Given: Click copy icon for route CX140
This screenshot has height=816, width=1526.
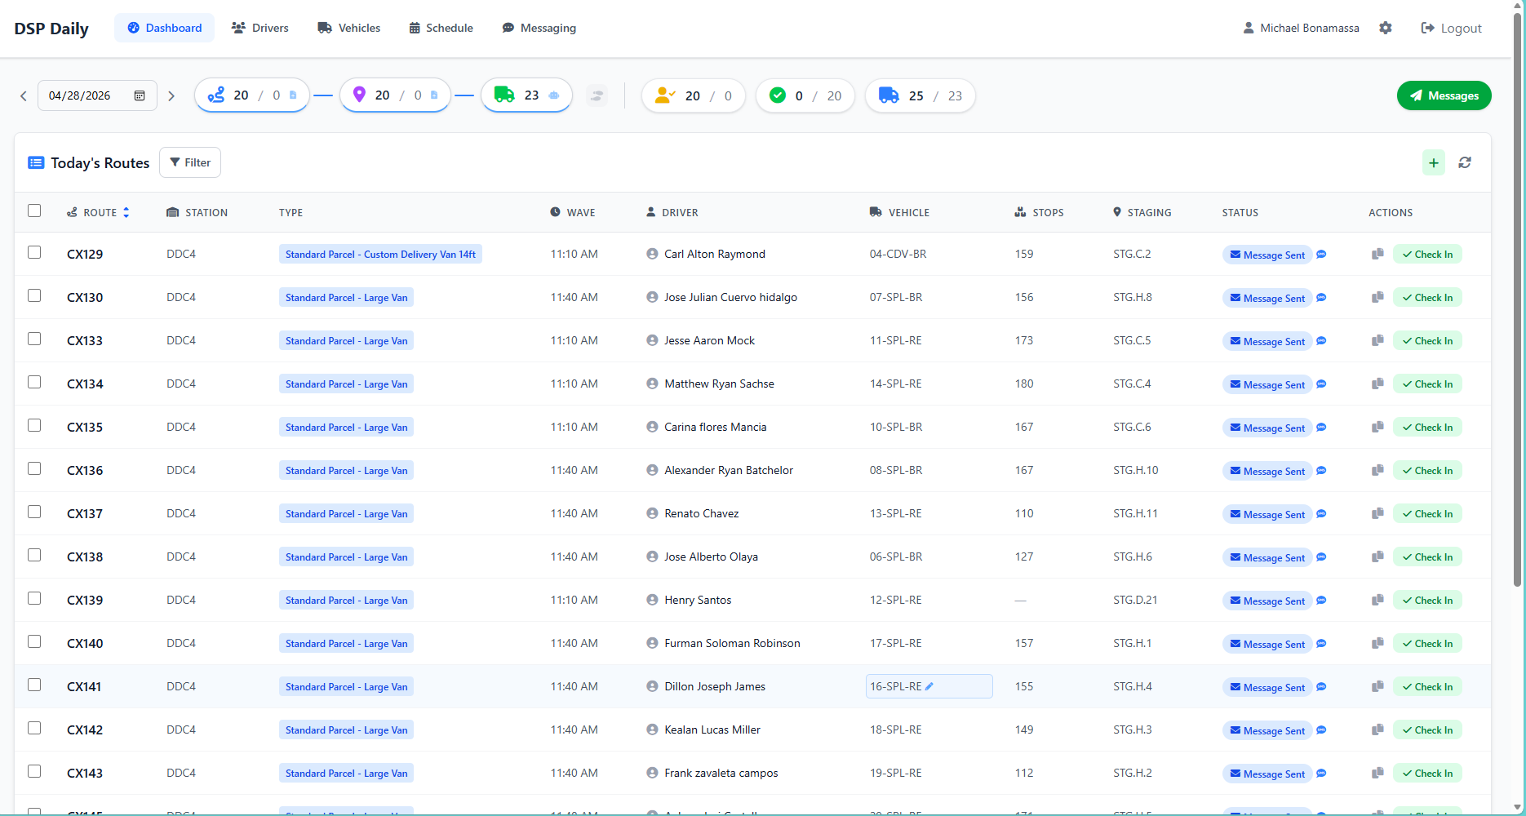Looking at the screenshot, I should click(x=1377, y=643).
